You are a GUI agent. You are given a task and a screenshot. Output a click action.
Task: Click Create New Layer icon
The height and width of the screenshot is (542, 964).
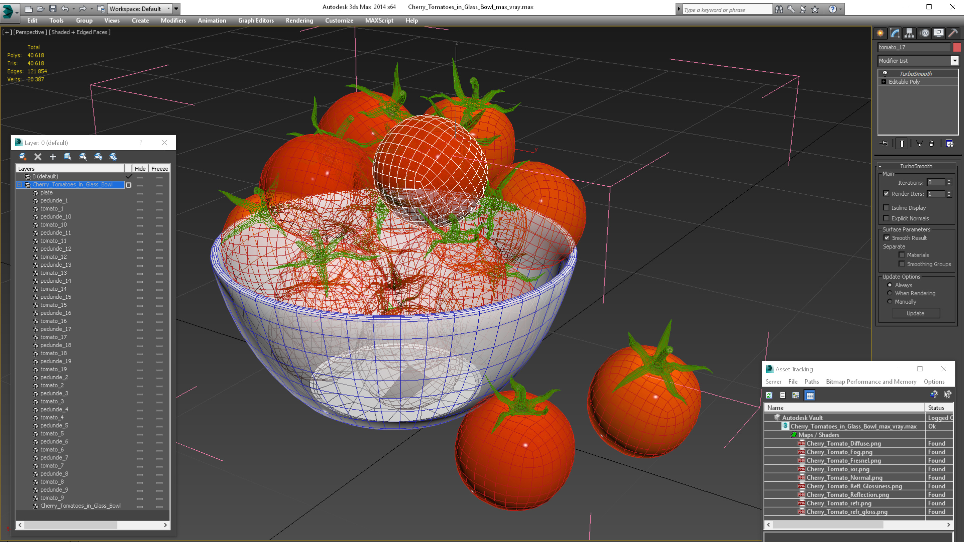coord(22,157)
